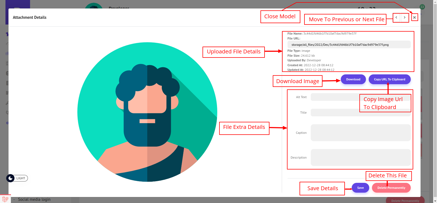437x203 pixels.
Task: Click the Save button
Action: coord(360,188)
